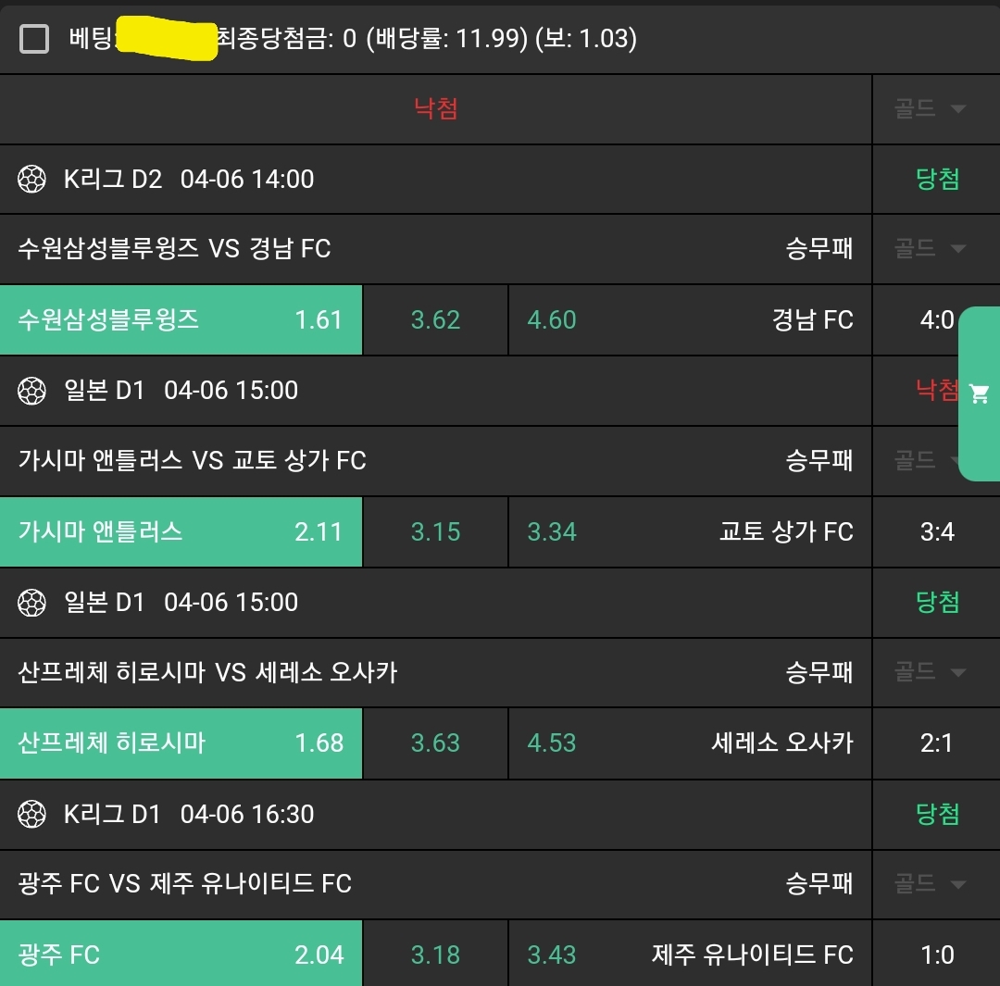
Task: Tick the bet slip selection checkbox
Action: click(x=34, y=39)
